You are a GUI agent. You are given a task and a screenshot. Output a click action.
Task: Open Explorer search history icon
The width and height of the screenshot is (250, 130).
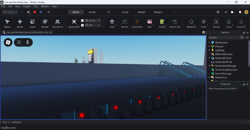pyautogui.click(x=242, y=37)
